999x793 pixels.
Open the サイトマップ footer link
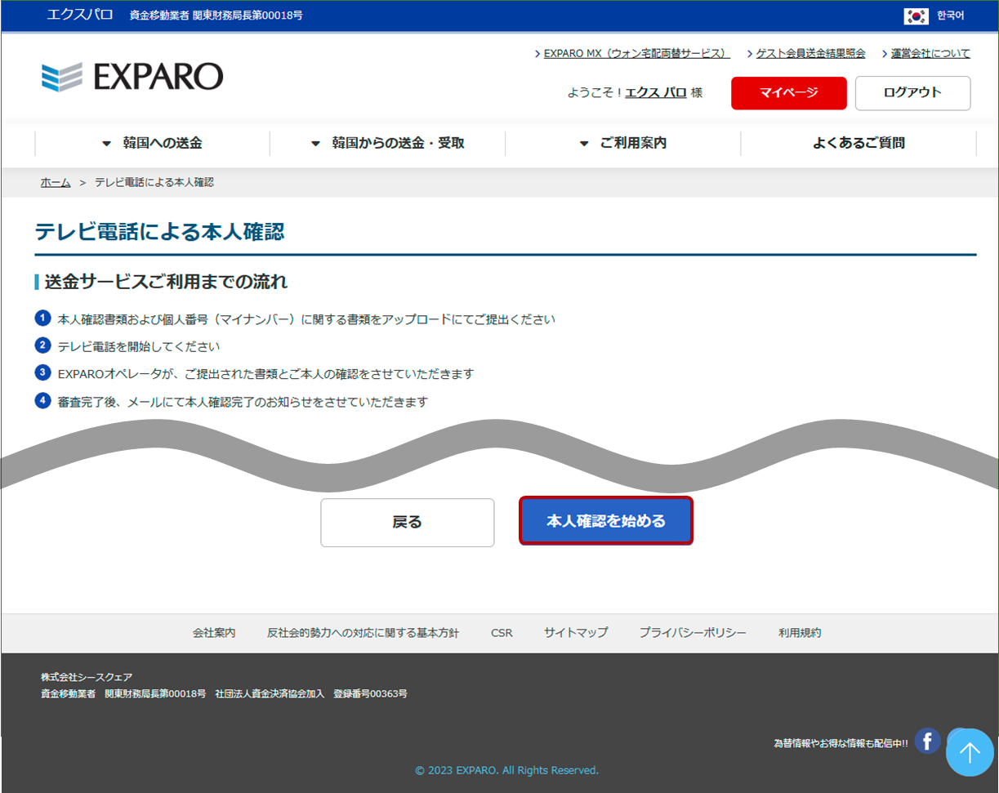pos(576,633)
